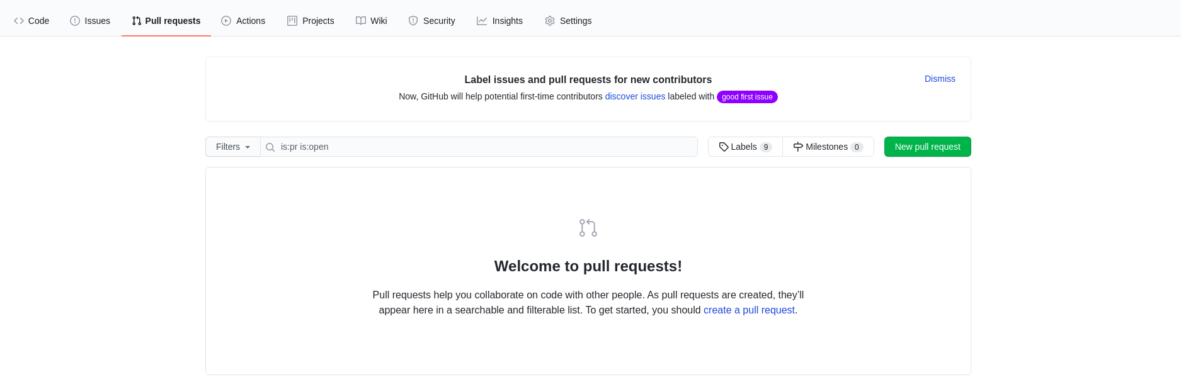1181x389 pixels.
Task: Switch to the Pull requests tab
Action: 166,21
